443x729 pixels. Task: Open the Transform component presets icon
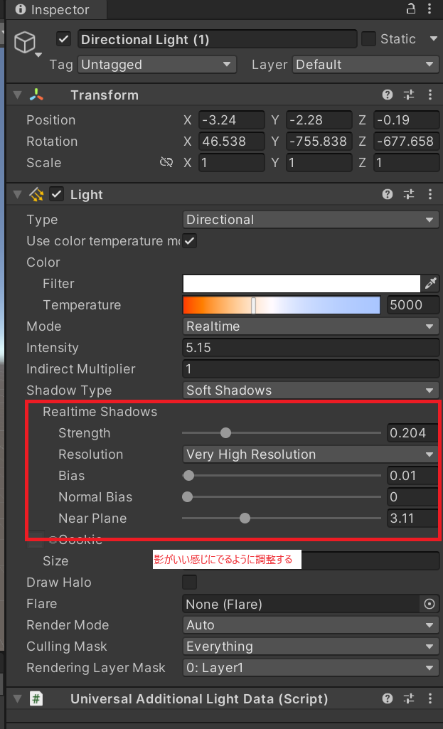coord(407,94)
